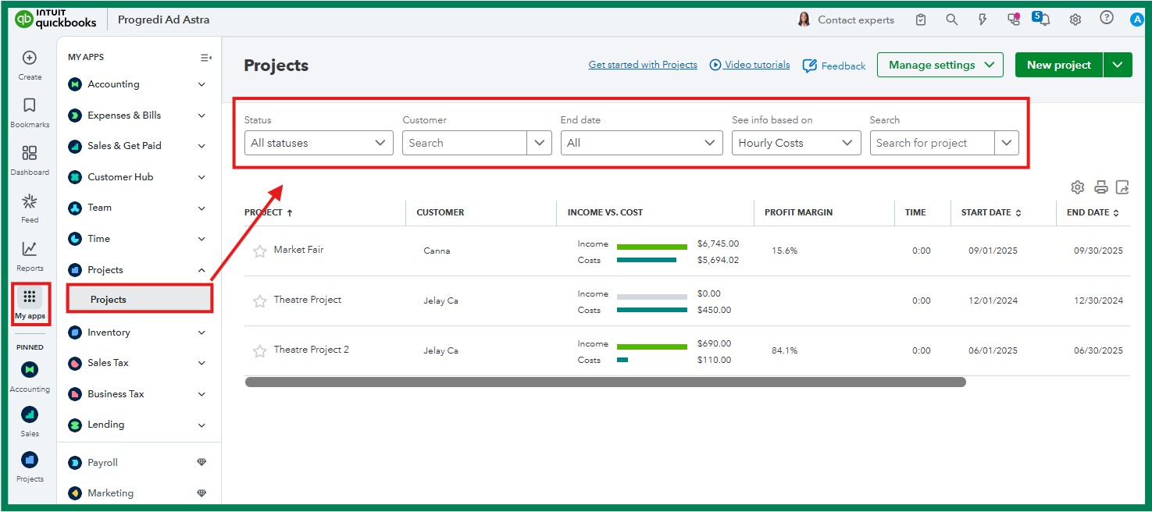Open the Get started with Projects link
The width and height of the screenshot is (1152, 512).
pyautogui.click(x=643, y=65)
